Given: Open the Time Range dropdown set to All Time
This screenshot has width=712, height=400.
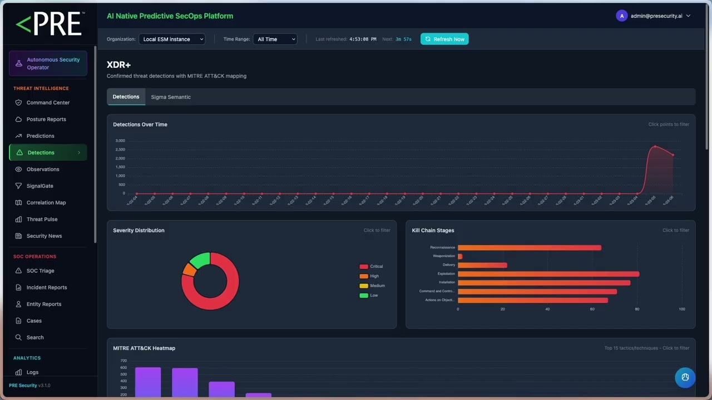Looking at the screenshot, I should tap(275, 39).
